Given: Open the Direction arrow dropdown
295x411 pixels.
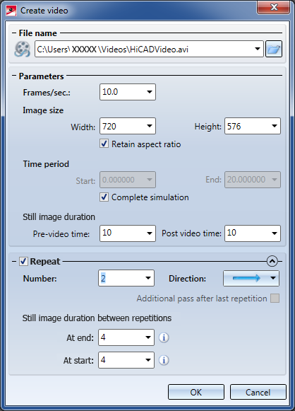Looking at the screenshot, I should click(273, 278).
